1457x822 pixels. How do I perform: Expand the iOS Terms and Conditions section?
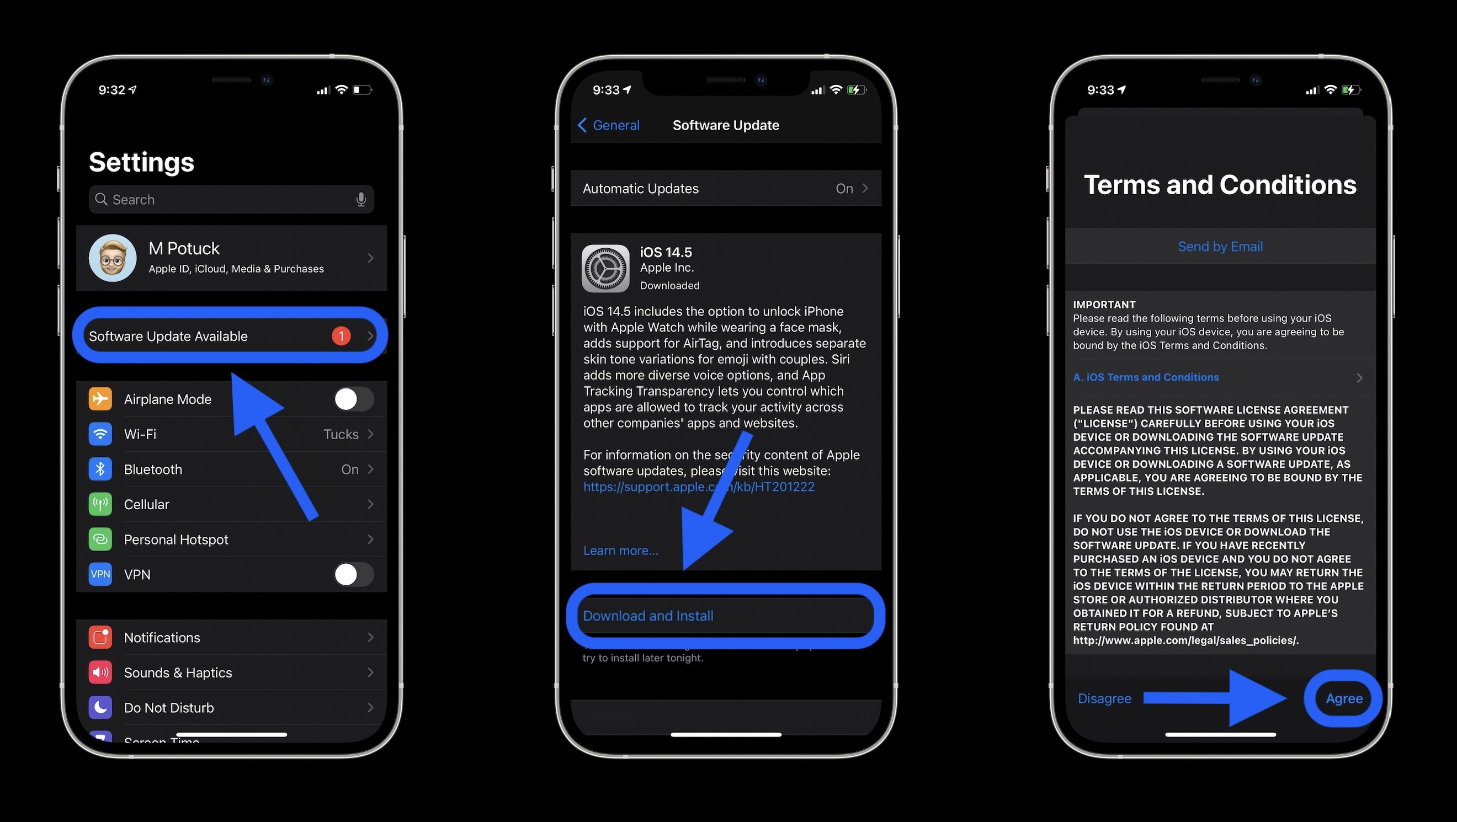point(1218,377)
